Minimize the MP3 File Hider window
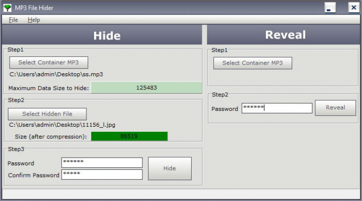Screen dimensions: 362x201 click(x=330, y=8)
